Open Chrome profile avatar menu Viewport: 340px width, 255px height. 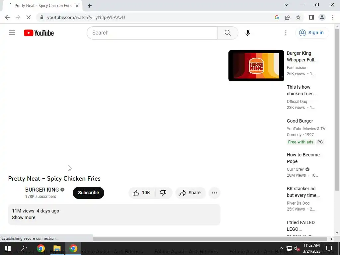tap(322, 17)
